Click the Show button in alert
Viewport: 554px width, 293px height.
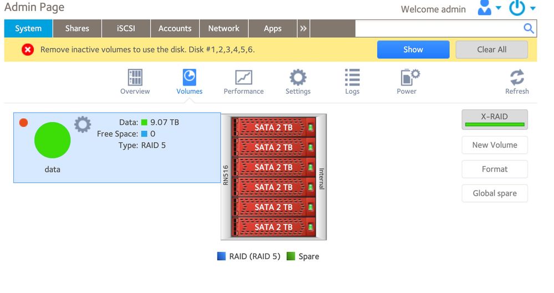[413, 49]
